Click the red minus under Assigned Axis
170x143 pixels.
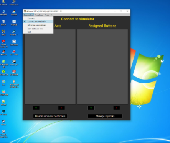coord(61,108)
